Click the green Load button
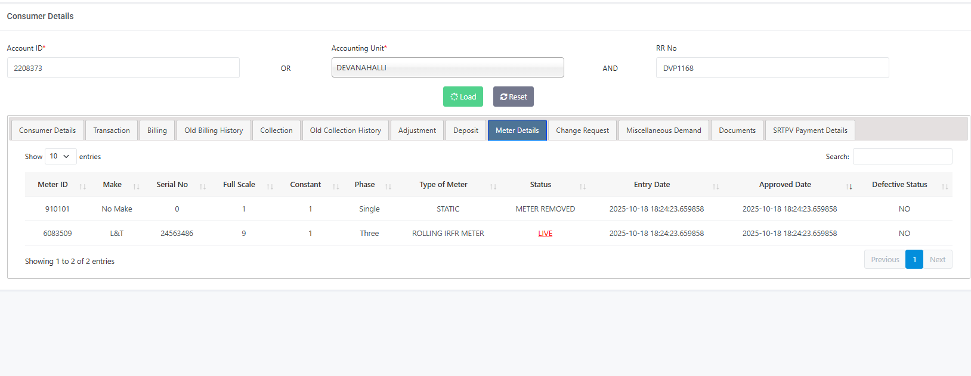This screenshot has width=971, height=376. (x=463, y=97)
